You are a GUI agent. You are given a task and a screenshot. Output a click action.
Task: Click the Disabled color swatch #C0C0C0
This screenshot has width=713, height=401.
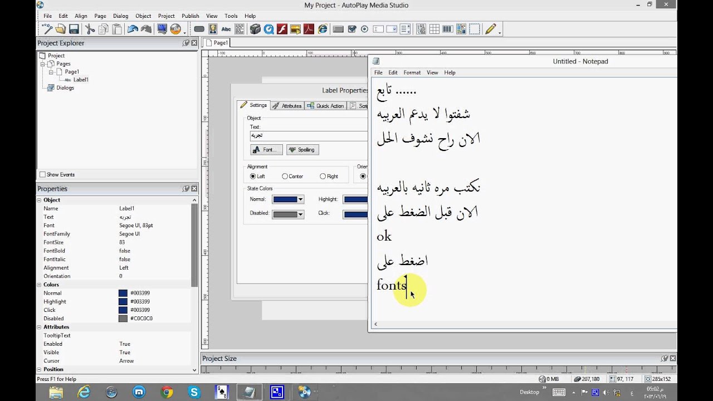pyautogui.click(x=123, y=319)
